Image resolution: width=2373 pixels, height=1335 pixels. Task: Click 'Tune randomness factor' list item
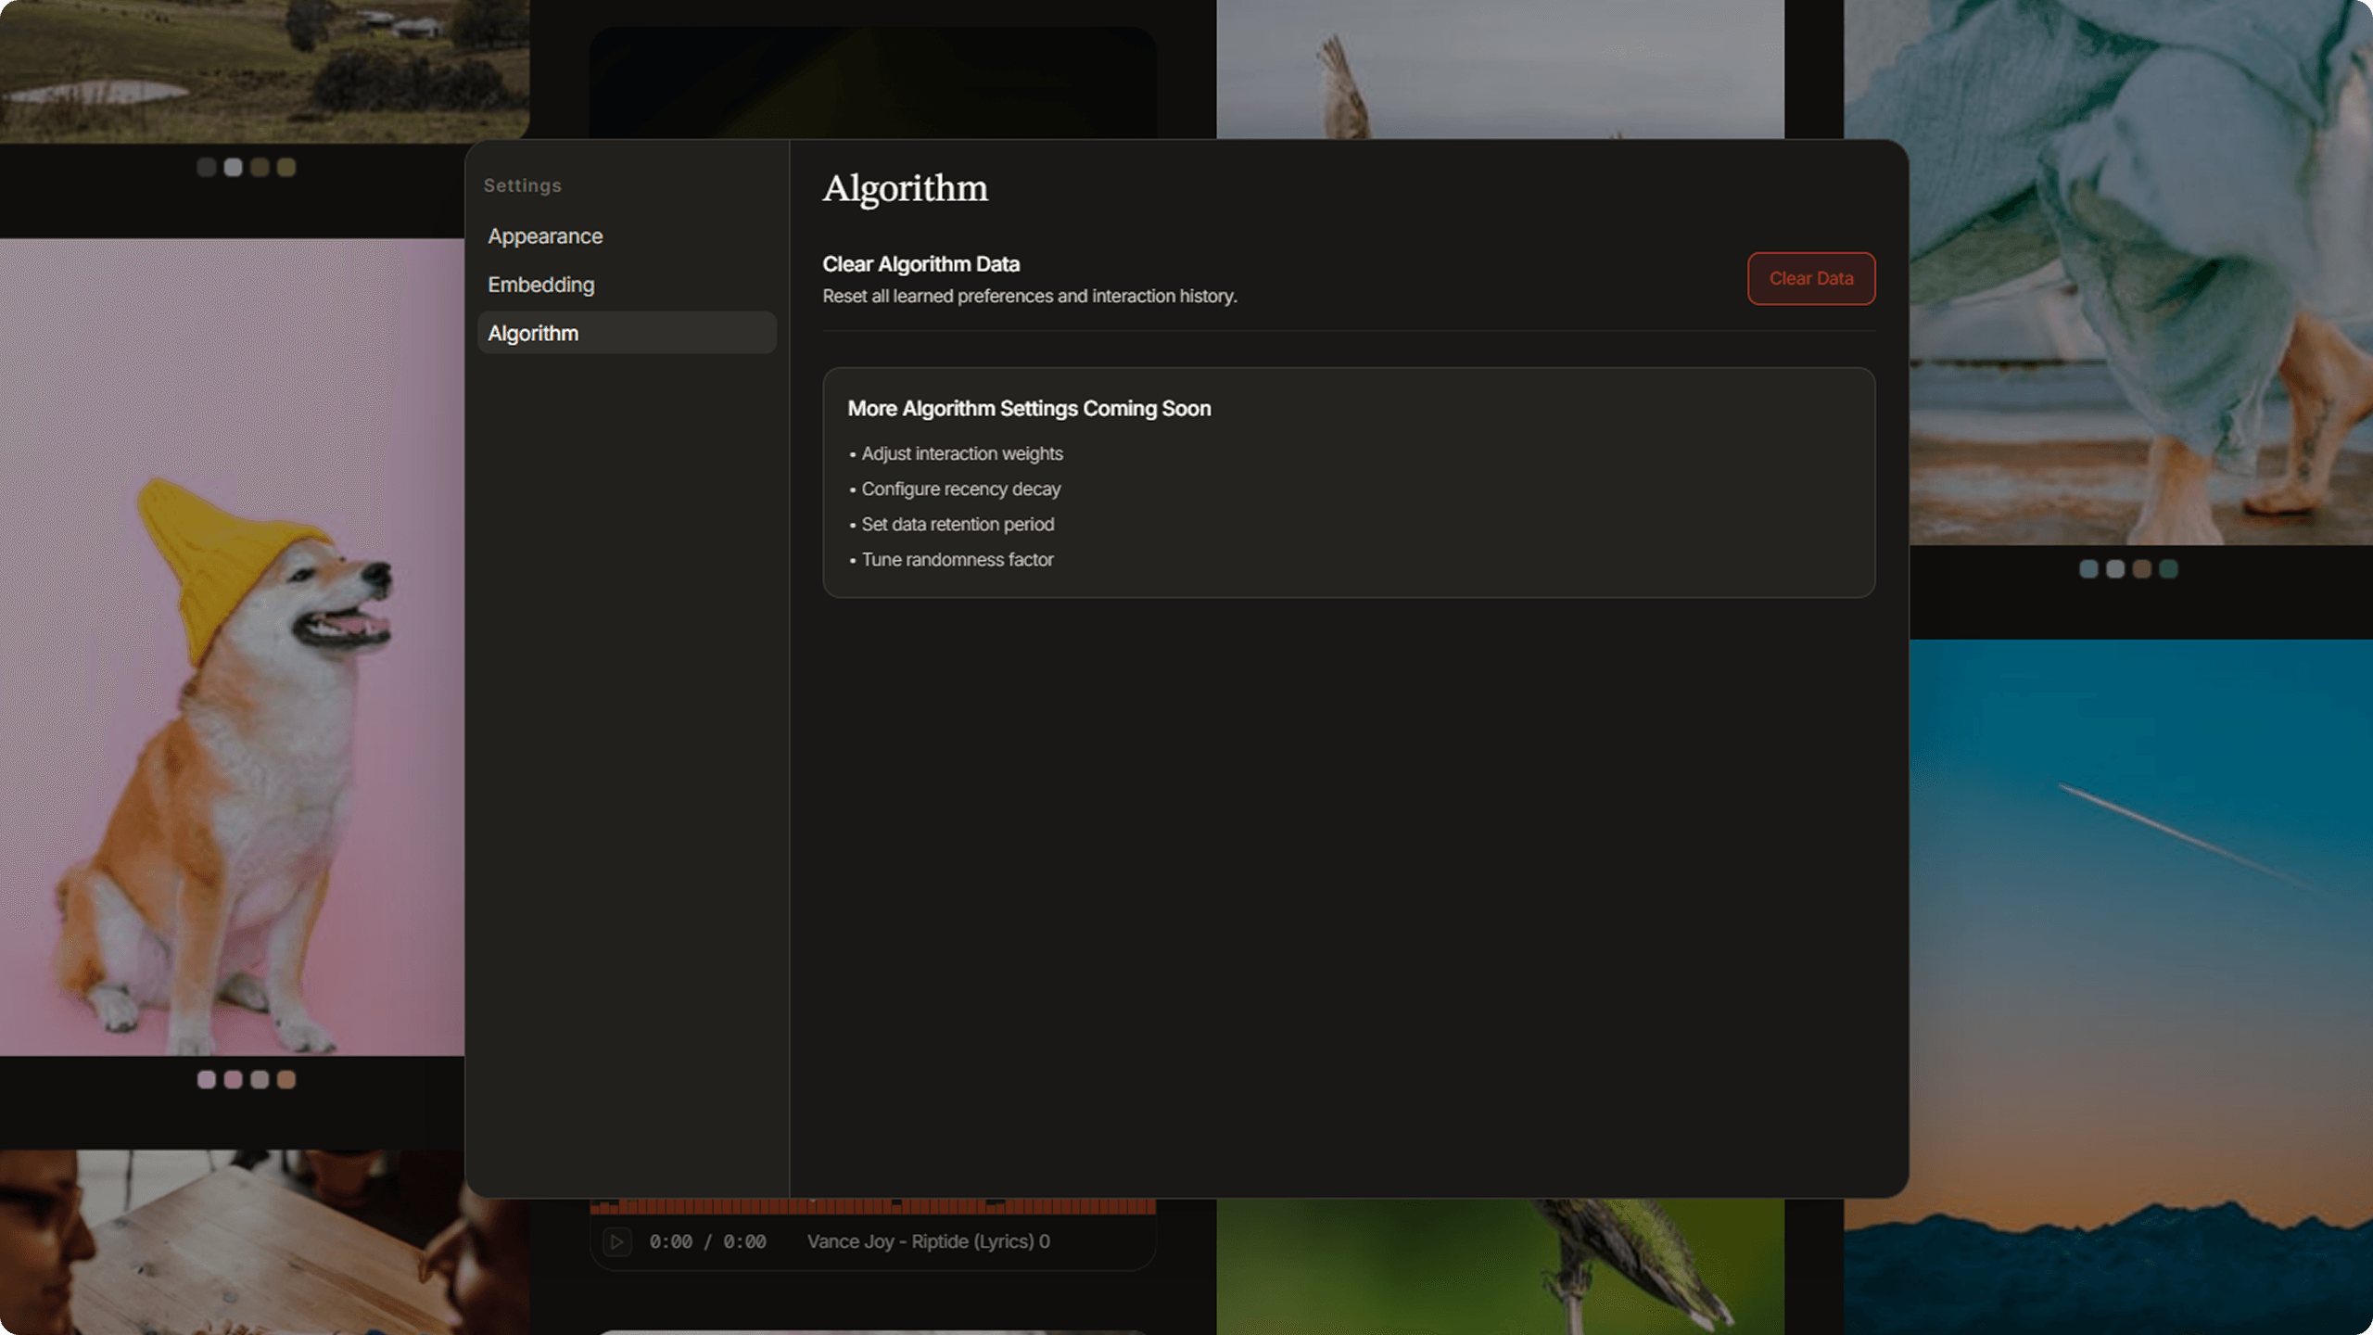pos(958,559)
